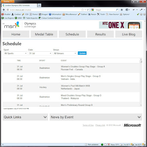Click event text 'Thailand - Malaysia'
This screenshot has width=147, height=147.
click(x=70, y=98)
